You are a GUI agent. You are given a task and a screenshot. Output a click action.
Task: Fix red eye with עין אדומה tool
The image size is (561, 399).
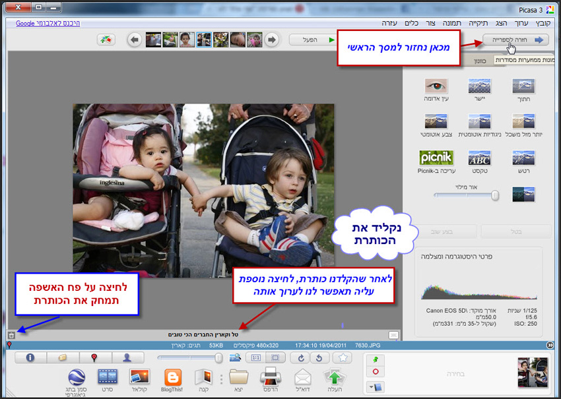(436, 86)
